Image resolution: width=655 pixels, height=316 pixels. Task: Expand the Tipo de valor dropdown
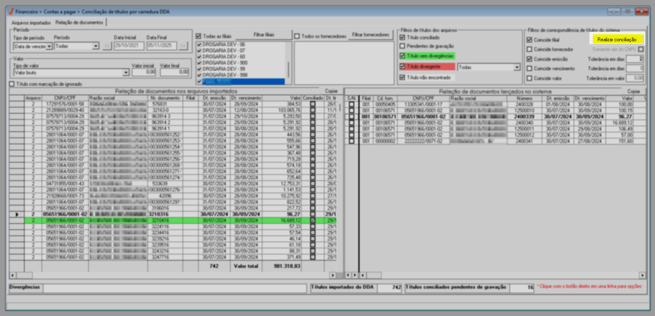tap(126, 73)
